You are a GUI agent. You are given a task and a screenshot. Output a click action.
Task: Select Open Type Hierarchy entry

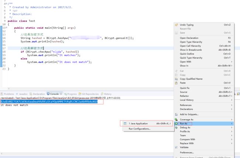click(204, 42)
